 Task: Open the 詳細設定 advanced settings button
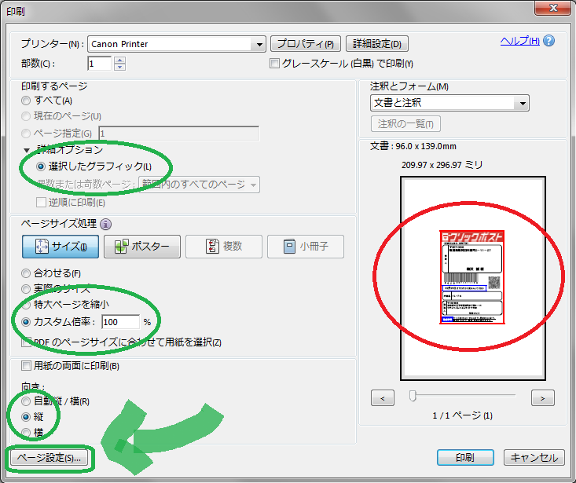[x=377, y=44]
